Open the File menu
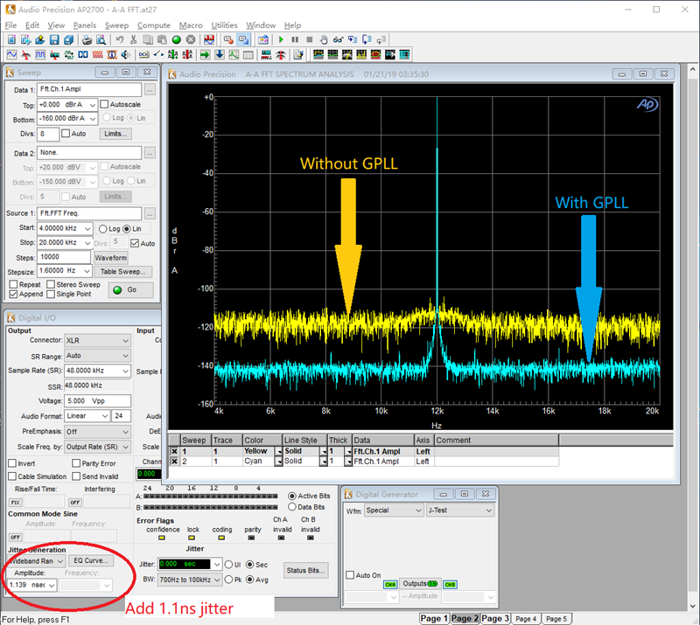 10,25
